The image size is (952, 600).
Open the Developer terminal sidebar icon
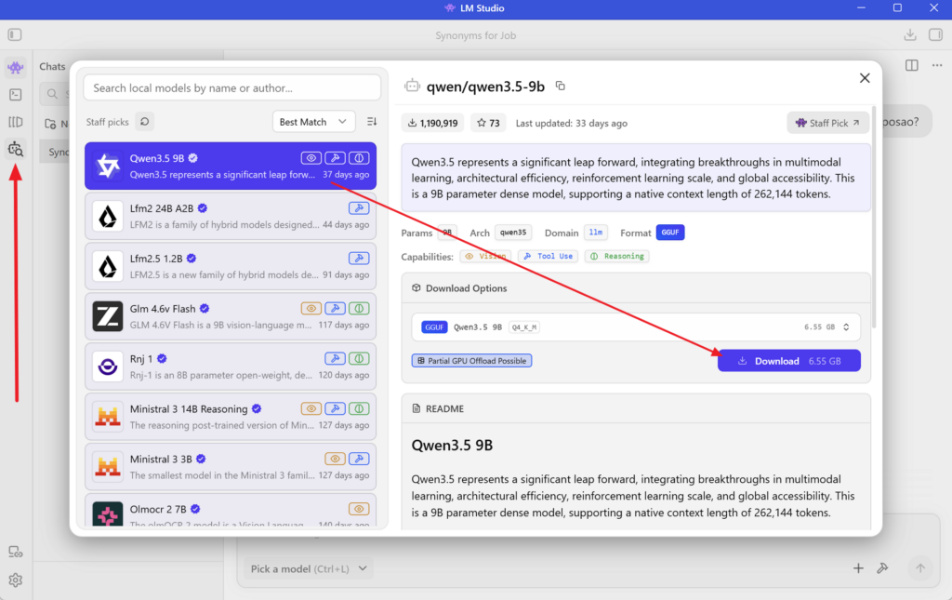(15, 95)
